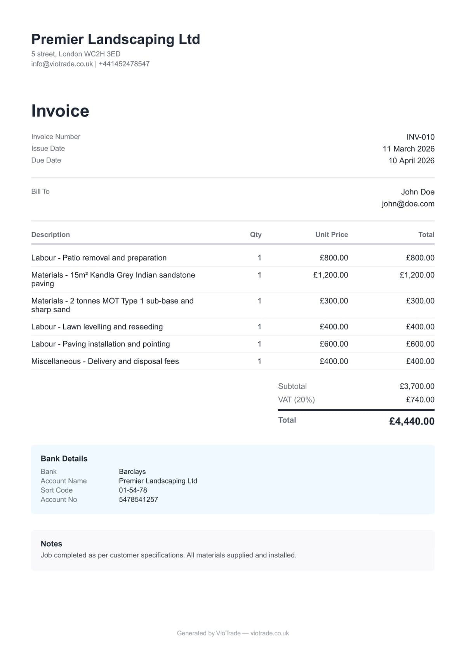Select the subtotal amount £3,700.00
466x660 pixels.
tap(417, 386)
